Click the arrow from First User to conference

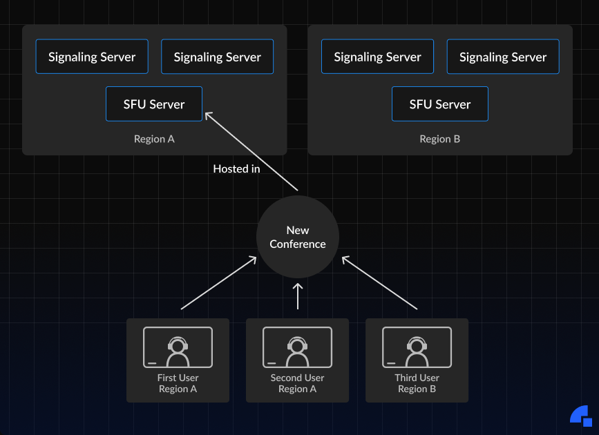216,284
